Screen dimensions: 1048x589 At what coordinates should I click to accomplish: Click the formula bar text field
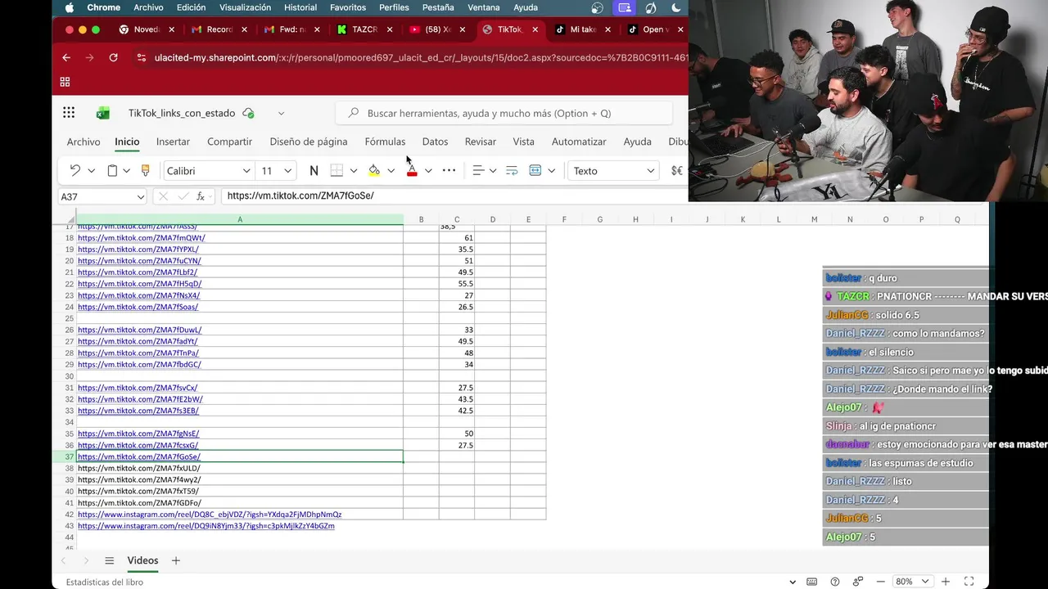click(454, 196)
